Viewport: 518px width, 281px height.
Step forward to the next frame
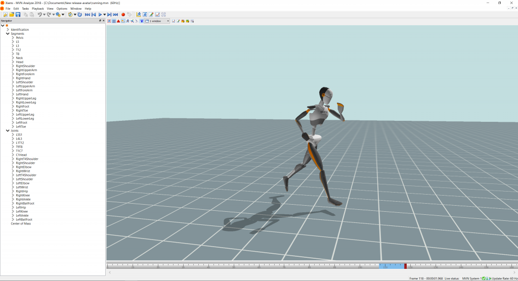109,15
